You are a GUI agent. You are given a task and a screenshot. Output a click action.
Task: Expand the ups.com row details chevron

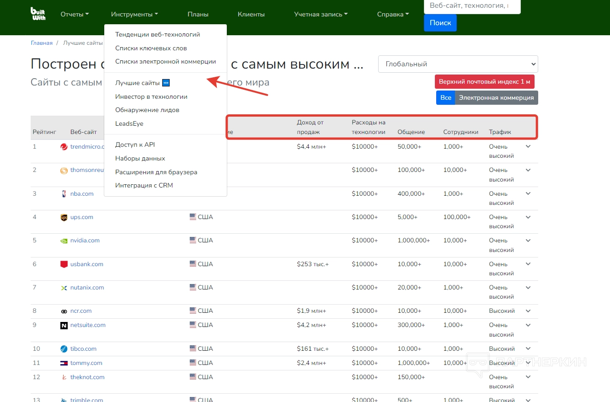(528, 217)
